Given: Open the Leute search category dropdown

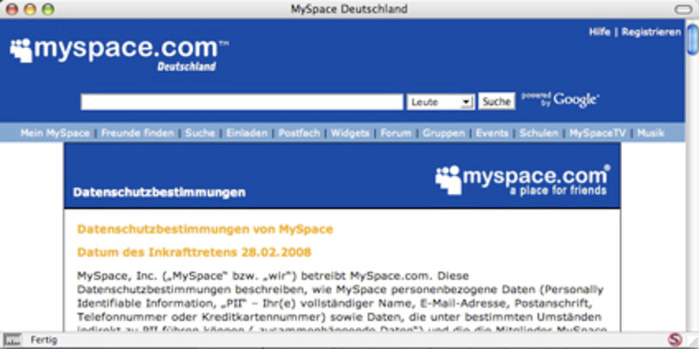Looking at the screenshot, I should [440, 102].
